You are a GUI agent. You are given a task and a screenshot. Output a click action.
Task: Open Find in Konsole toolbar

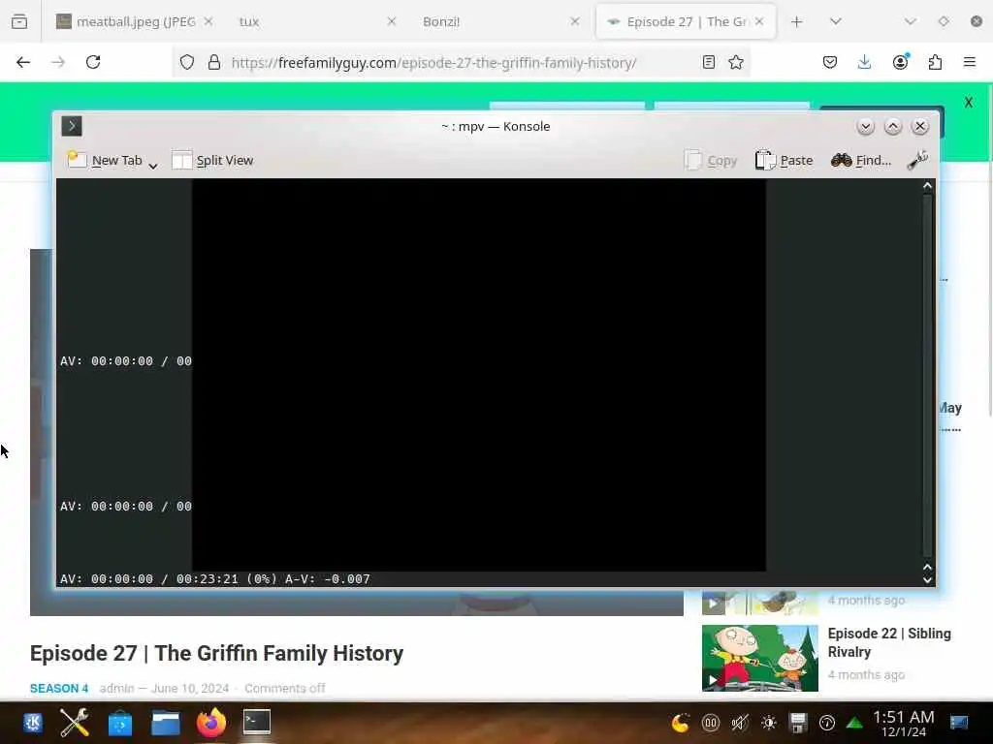(861, 160)
